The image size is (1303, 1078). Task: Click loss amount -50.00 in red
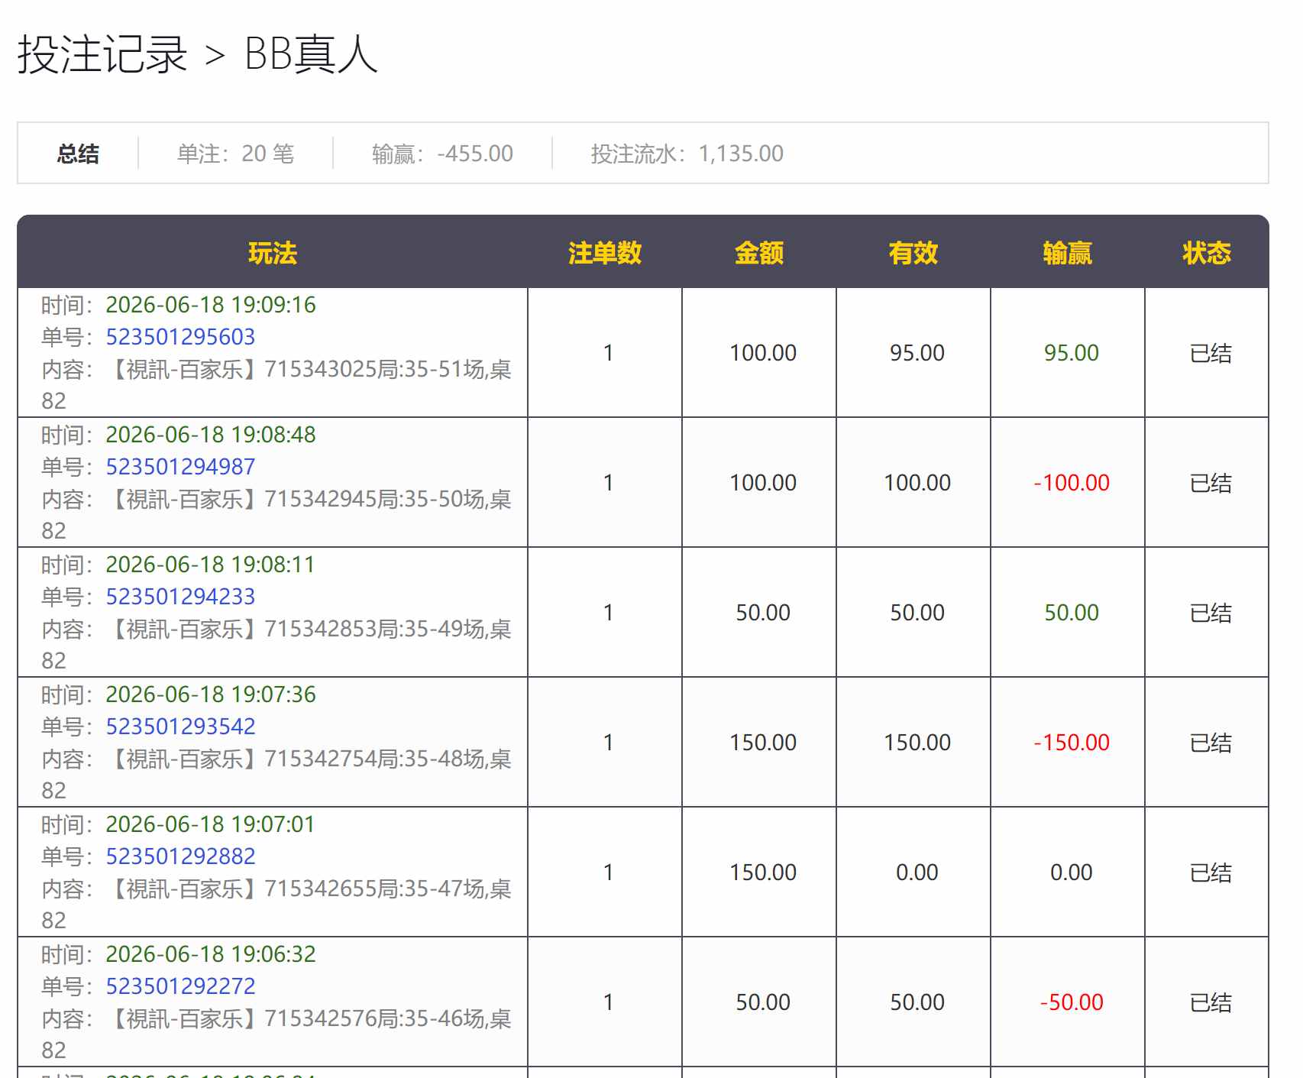(1072, 1002)
